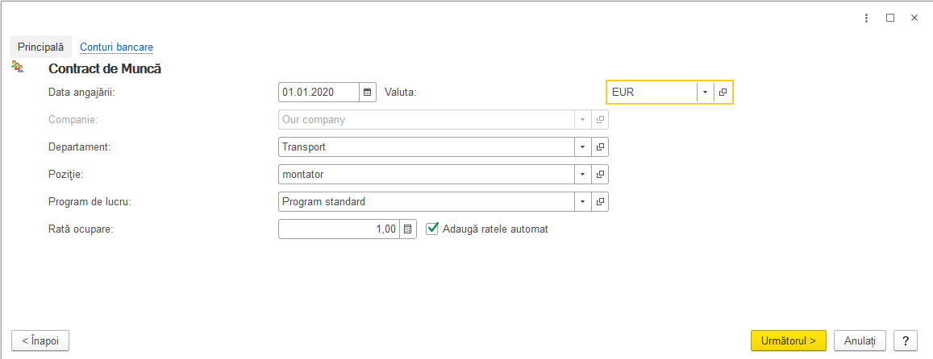Viewport: 933px width, 359px height.
Task: Open the Program de lucru record icon
Action: tap(601, 201)
